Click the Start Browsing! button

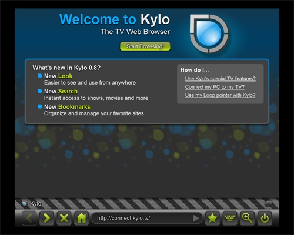pyautogui.click(x=145, y=46)
